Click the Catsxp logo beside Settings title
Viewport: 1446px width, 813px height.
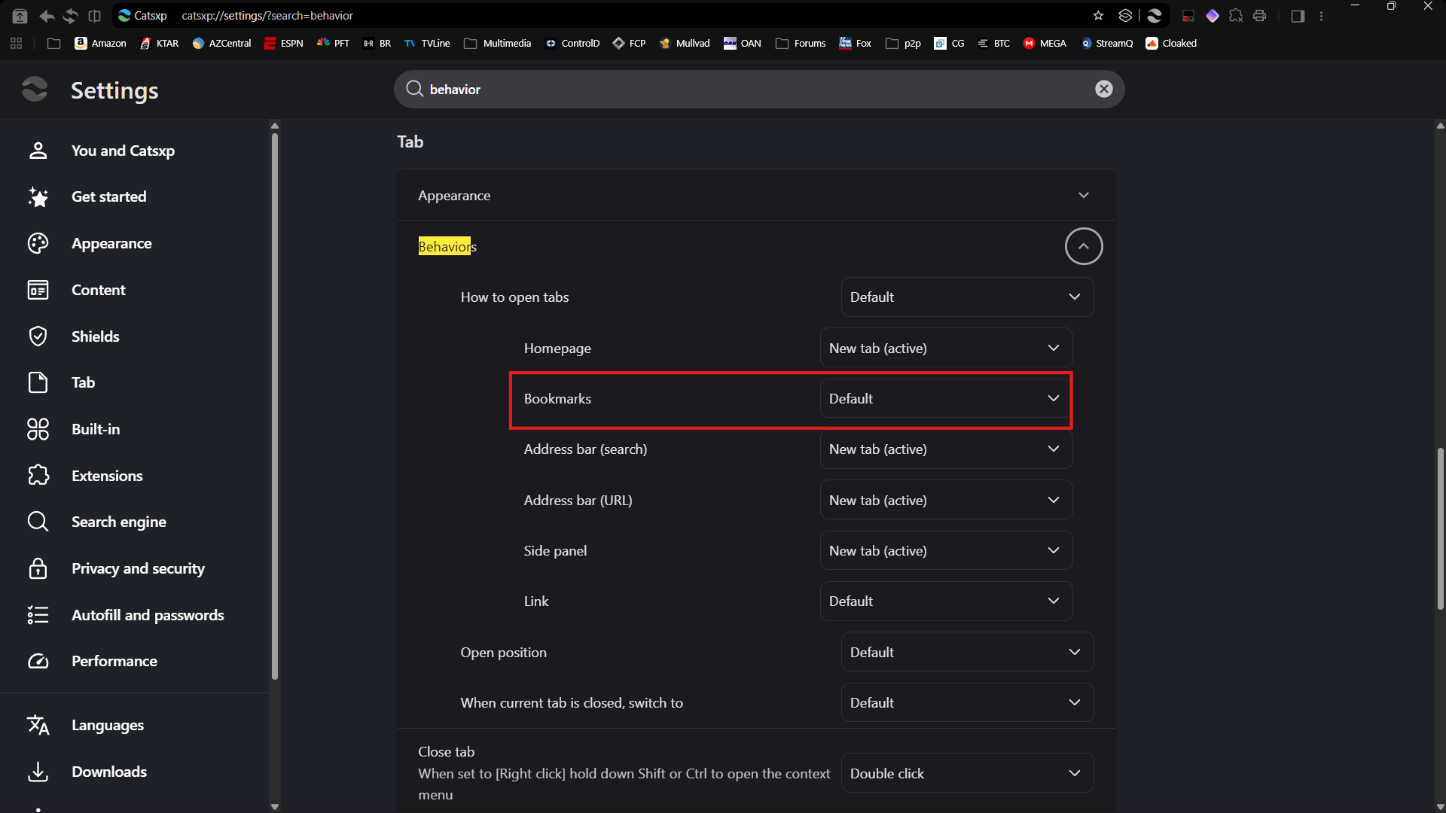click(35, 89)
